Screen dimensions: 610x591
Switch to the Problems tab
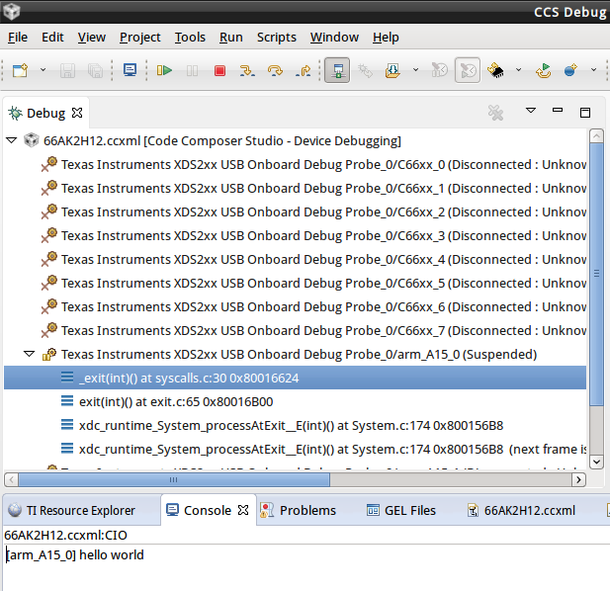coord(298,510)
